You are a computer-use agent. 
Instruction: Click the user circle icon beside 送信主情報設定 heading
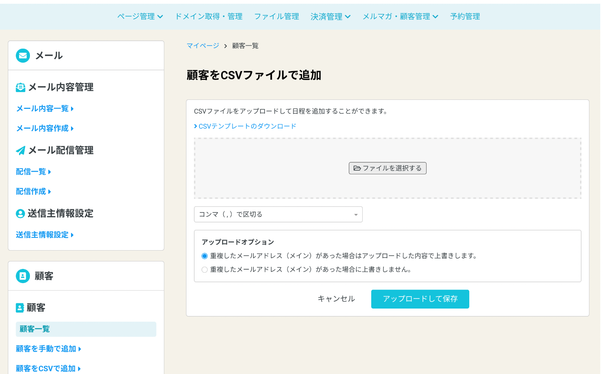(20, 214)
